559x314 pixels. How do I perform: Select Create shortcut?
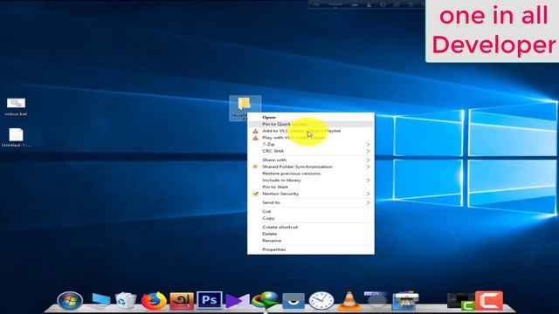point(311,227)
